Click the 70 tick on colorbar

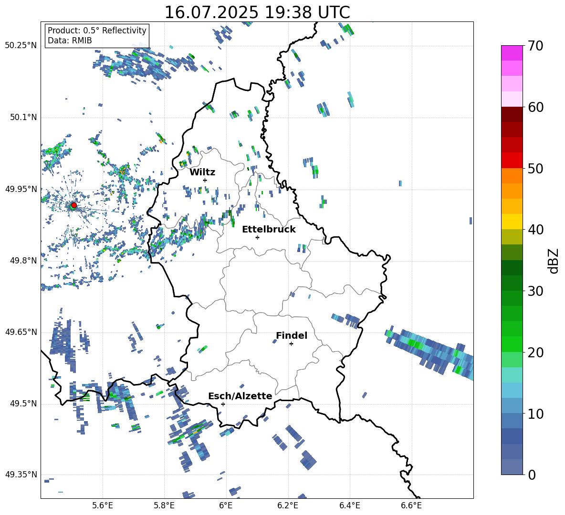(x=535, y=46)
